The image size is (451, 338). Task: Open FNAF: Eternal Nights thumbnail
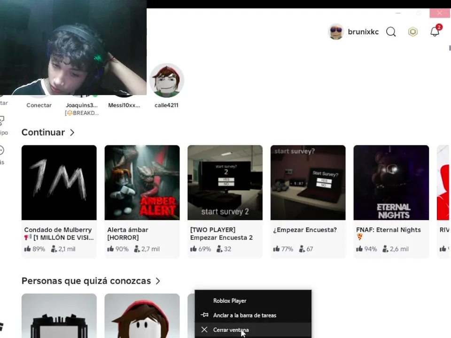tap(391, 183)
